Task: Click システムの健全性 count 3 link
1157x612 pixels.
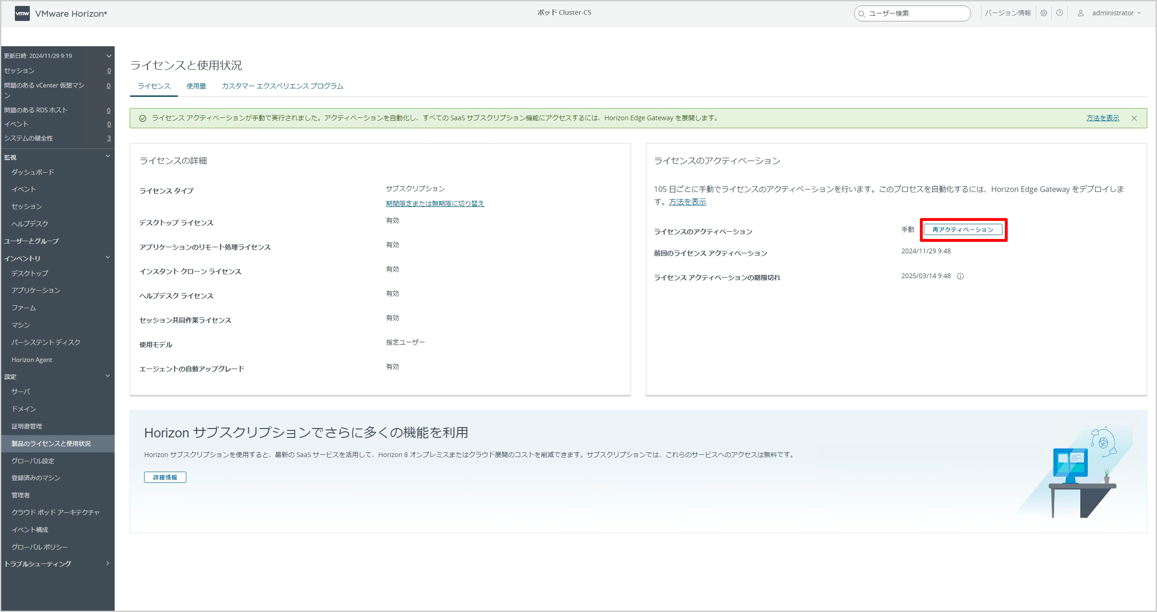Action: click(109, 138)
